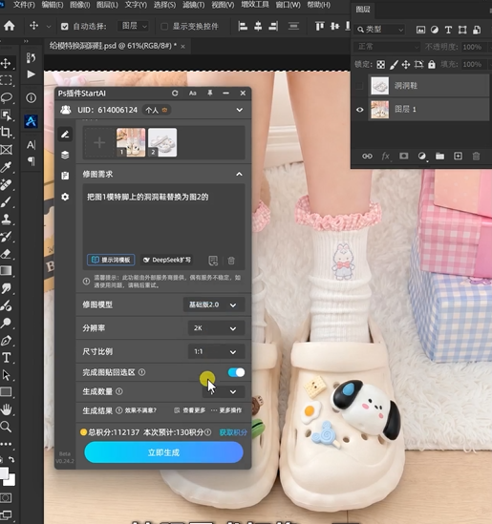Open the 滤镜(T) menu

tap(194, 5)
